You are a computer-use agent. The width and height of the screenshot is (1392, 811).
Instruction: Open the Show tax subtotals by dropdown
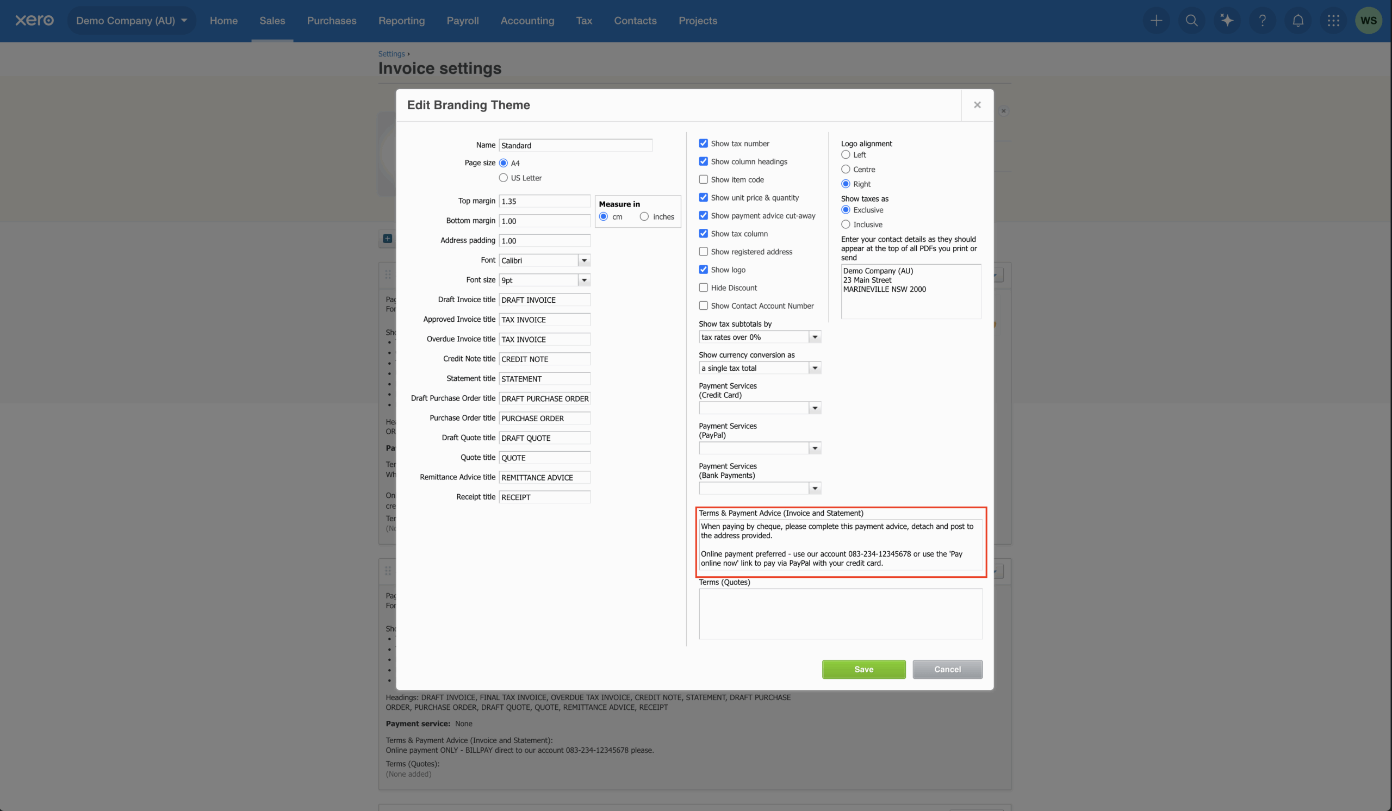[814, 337]
